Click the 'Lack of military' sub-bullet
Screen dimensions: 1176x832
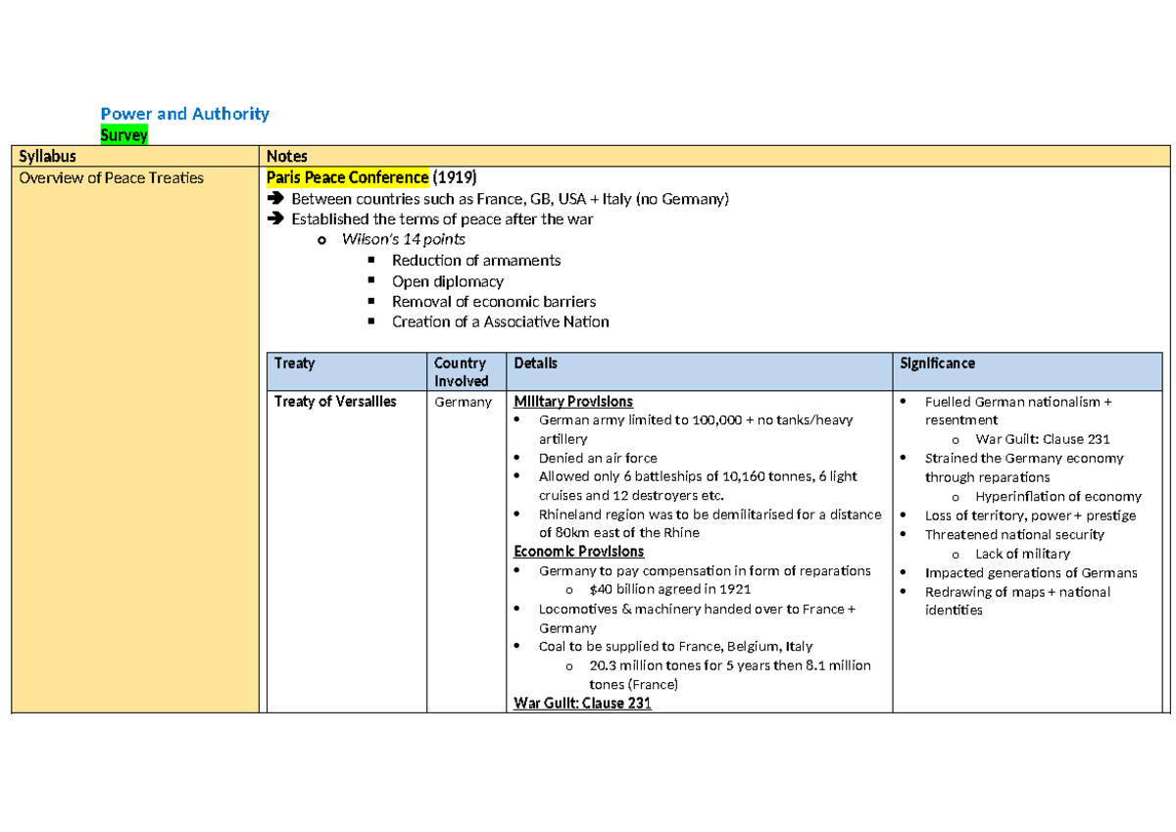pos(1022,554)
